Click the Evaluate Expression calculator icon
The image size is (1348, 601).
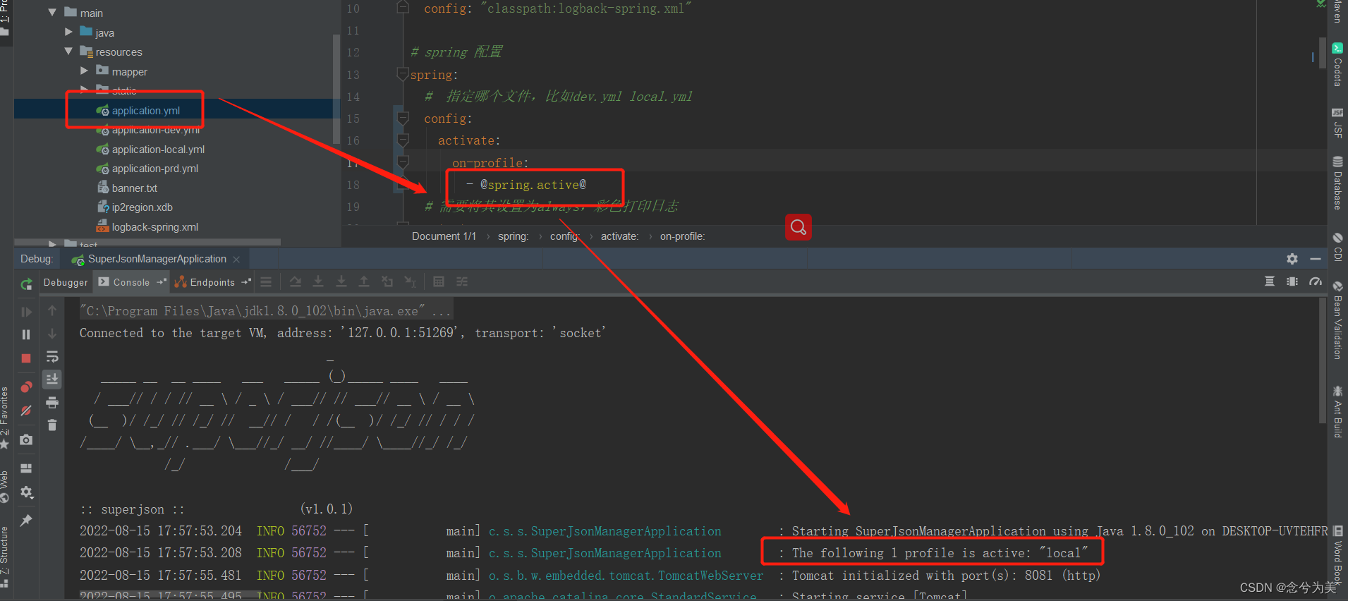(439, 282)
